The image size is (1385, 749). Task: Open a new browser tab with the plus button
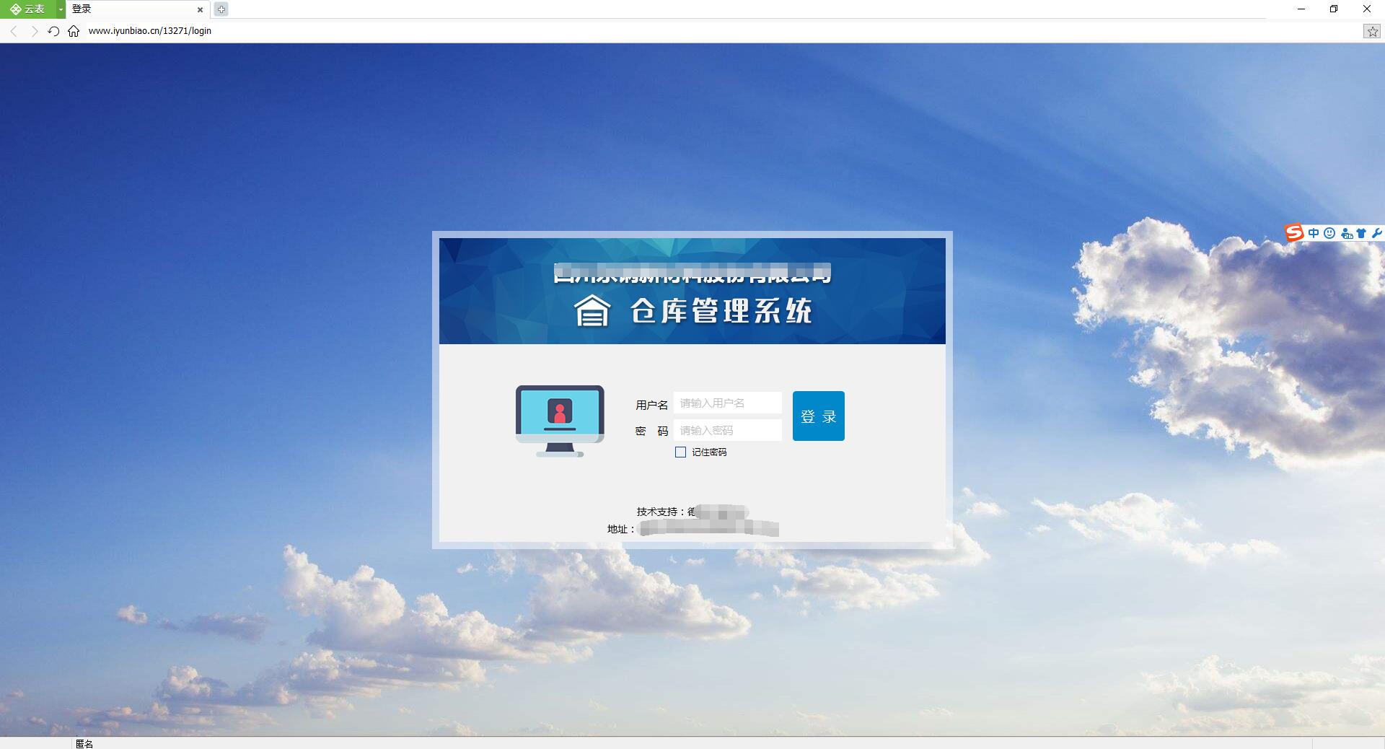pos(221,9)
